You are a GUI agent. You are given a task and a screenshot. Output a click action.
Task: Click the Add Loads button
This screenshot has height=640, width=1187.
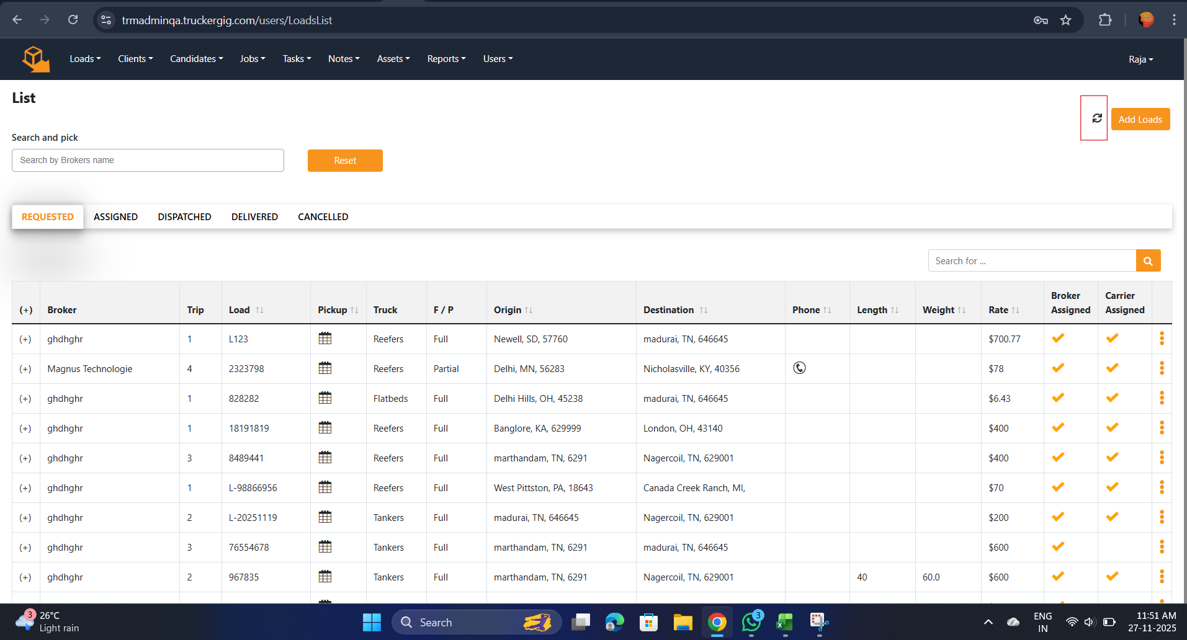click(x=1140, y=119)
